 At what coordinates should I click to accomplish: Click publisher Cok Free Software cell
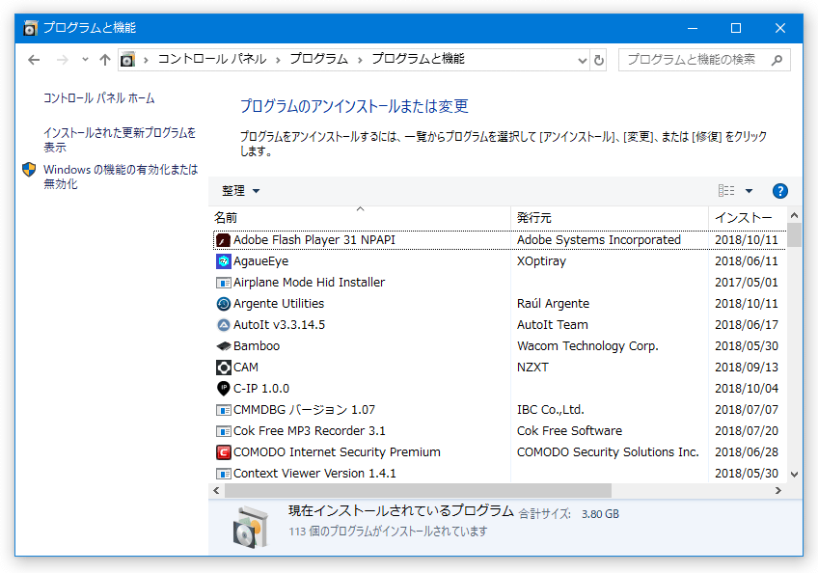(x=569, y=431)
